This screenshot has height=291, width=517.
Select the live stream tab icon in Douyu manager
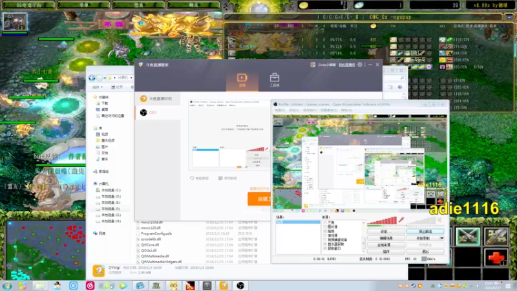point(242,80)
